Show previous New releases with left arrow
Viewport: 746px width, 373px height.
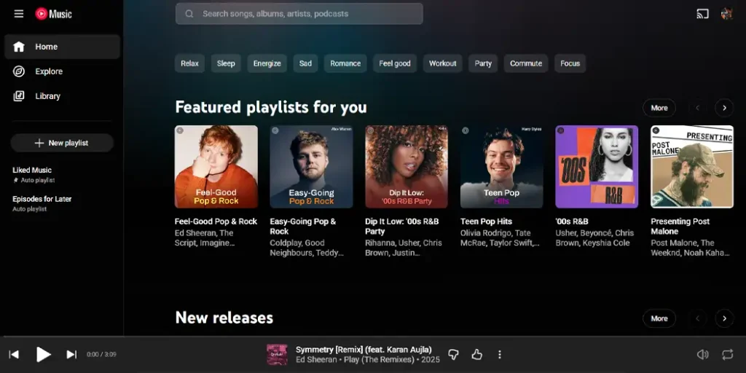click(x=697, y=318)
